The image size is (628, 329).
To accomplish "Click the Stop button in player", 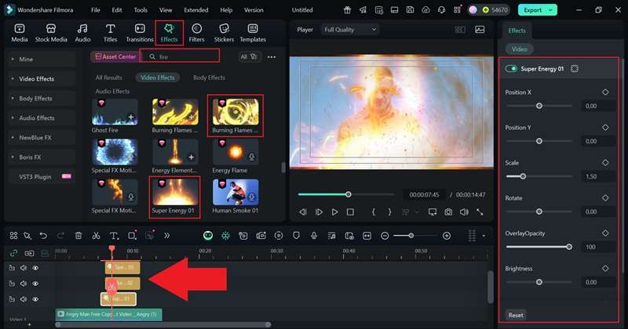I will pyautogui.click(x=350, y=211).
